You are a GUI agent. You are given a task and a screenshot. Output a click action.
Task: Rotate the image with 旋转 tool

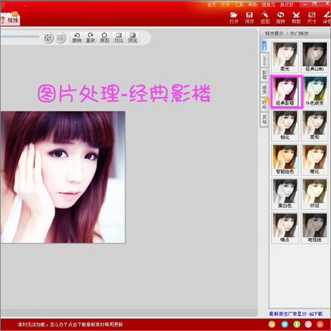point(281,18)
